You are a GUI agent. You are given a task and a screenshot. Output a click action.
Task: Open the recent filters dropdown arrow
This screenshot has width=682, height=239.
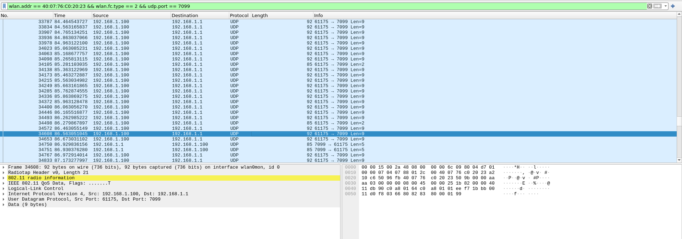coord(666,6)
